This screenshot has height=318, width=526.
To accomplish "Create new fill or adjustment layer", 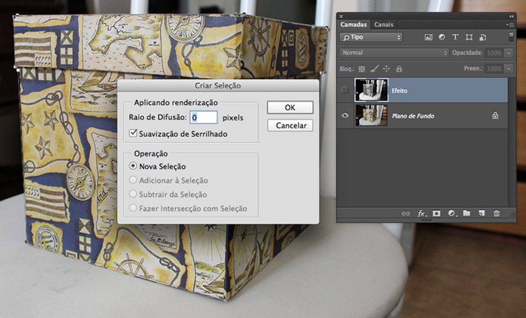I will click(x=452, y=213).
